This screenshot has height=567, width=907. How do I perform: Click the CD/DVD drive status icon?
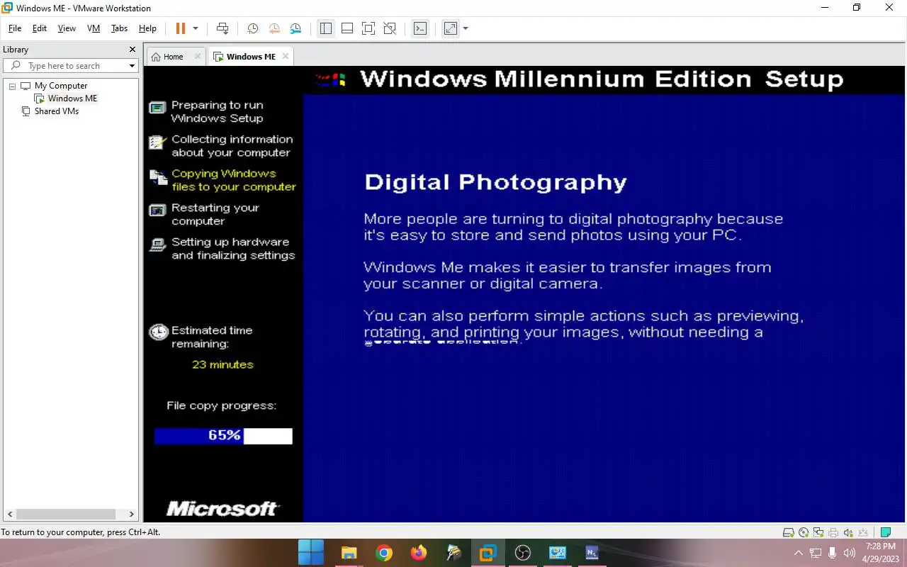coord(804,532)
